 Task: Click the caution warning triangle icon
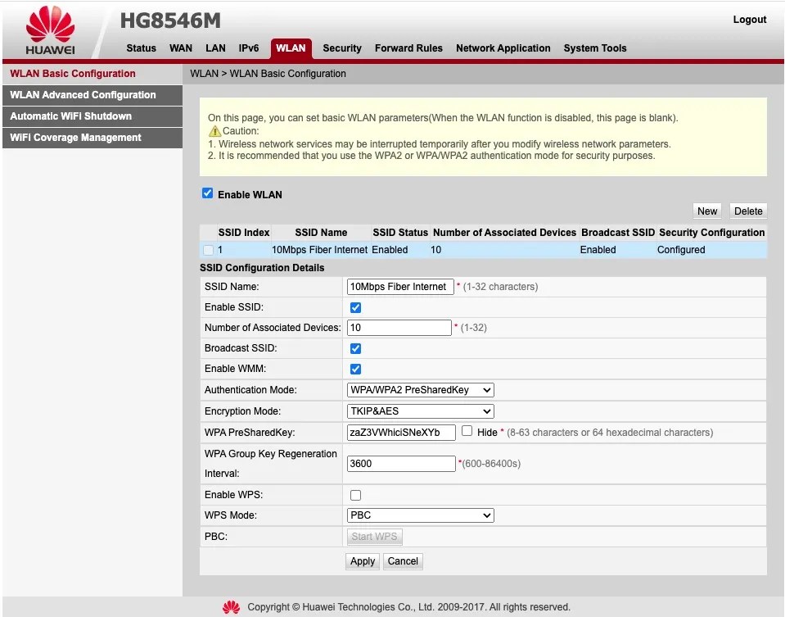[x=214, y=131]
